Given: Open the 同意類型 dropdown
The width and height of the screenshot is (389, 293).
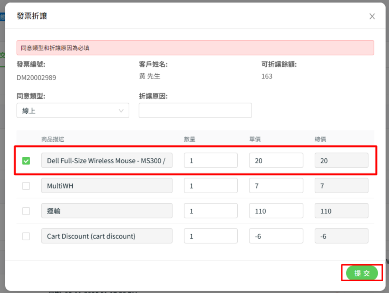Looking at the screenshot, I should (x=73, y=111).
